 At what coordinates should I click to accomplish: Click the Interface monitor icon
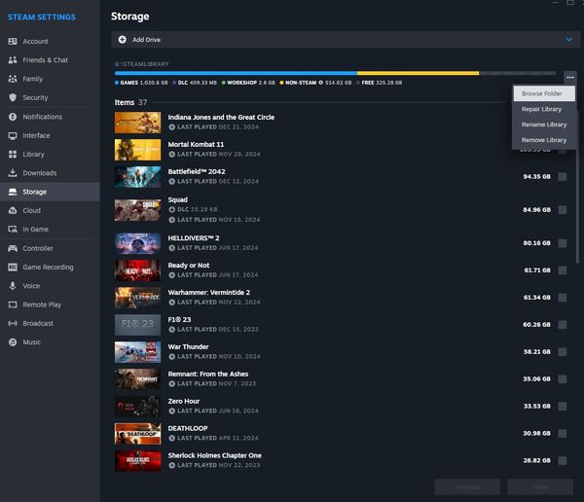[13, 135]
